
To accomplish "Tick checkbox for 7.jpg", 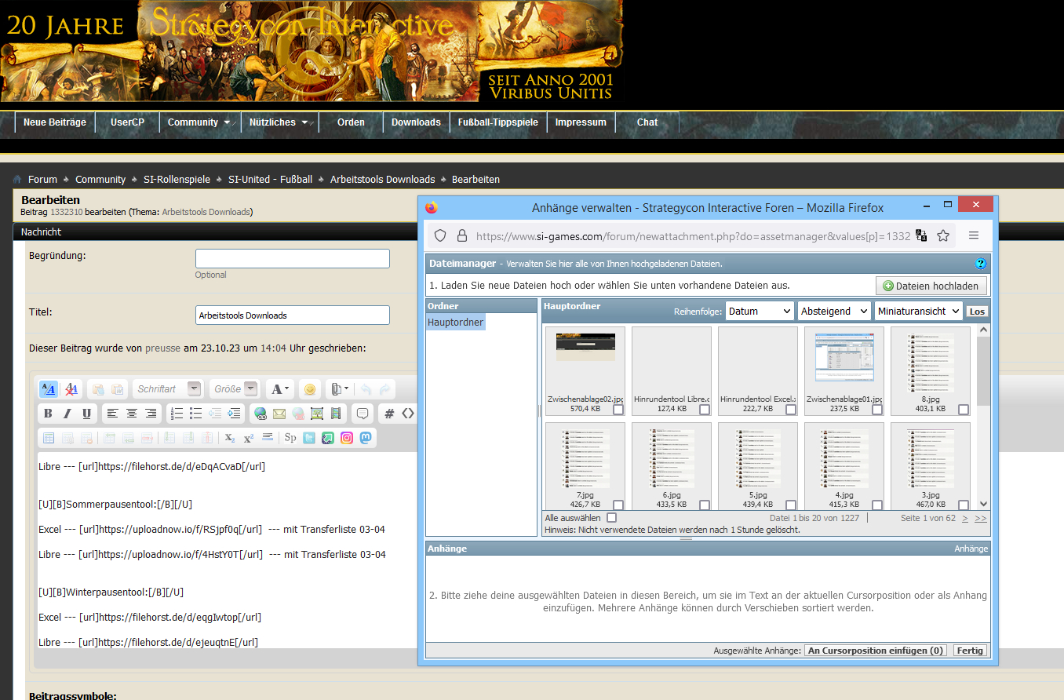I will click(x=618, y=505).
